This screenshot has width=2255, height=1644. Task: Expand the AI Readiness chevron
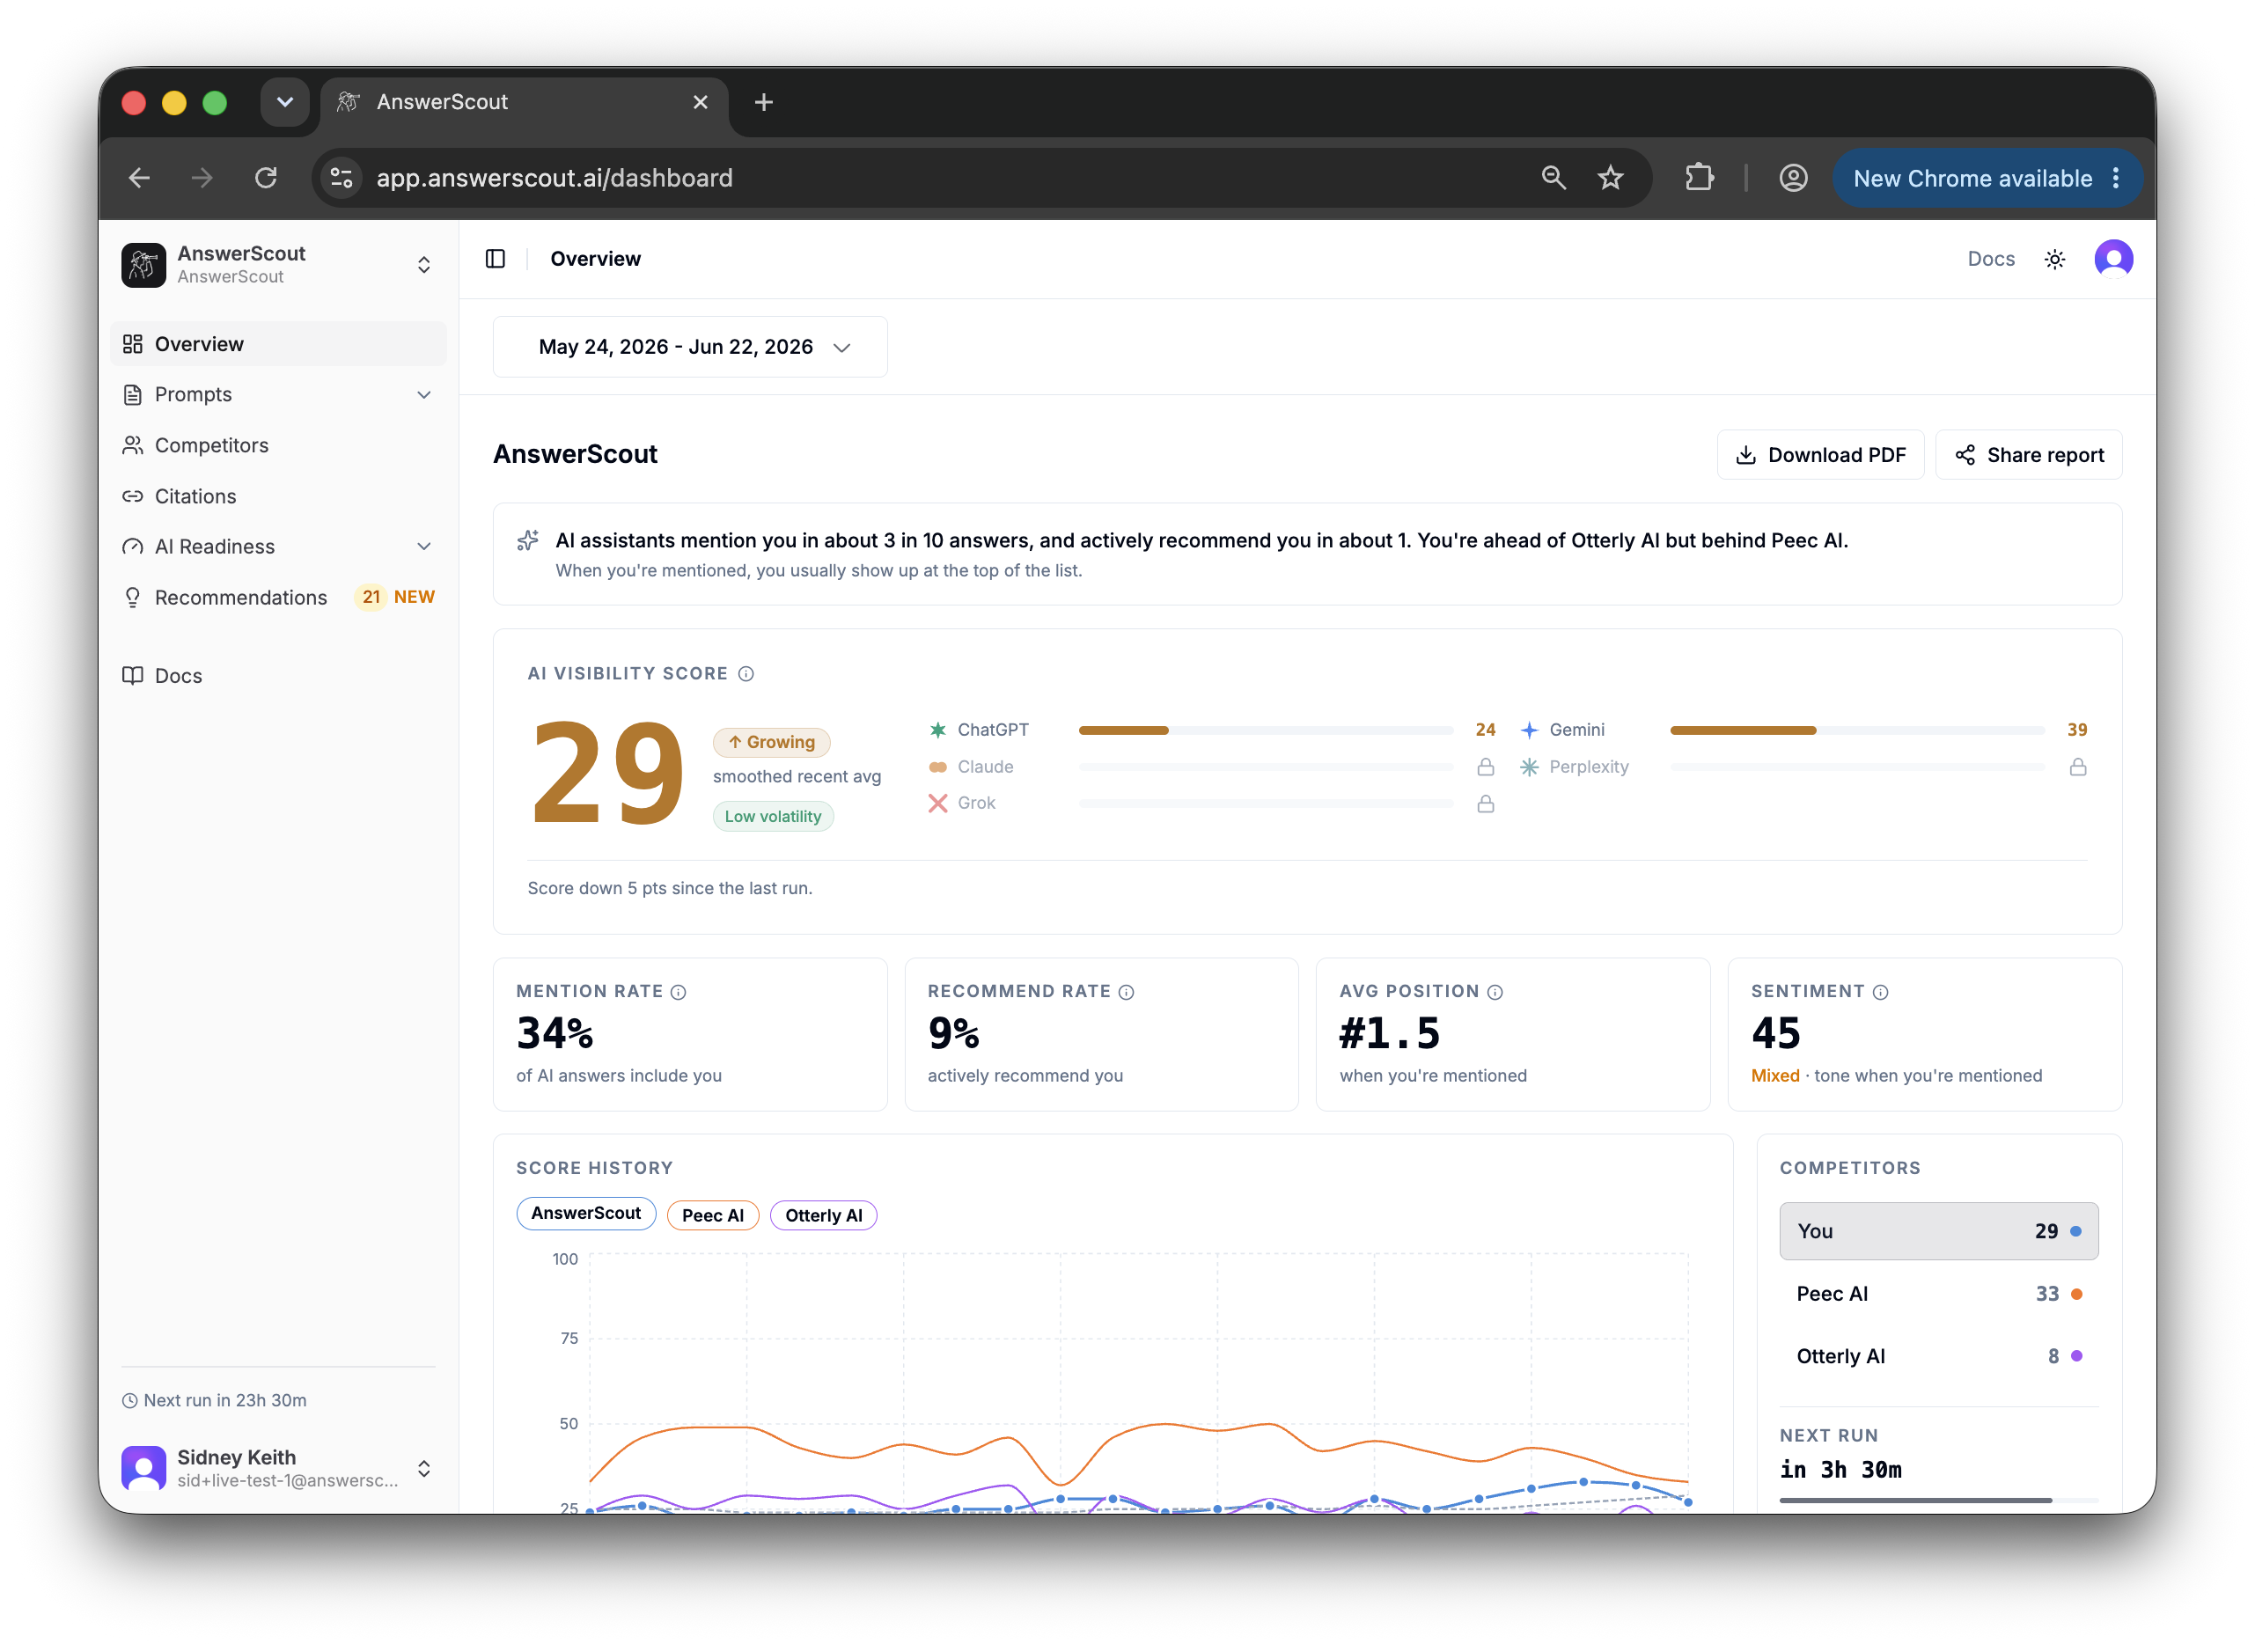coord(424,547)
